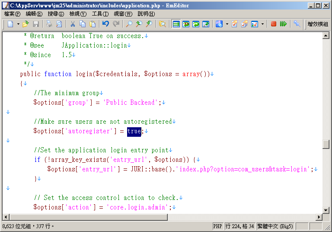Viewport: 332px width, 232px height.
Task: Click the 繁體中文 (Big5) encoding indicator
Action: 275,226
